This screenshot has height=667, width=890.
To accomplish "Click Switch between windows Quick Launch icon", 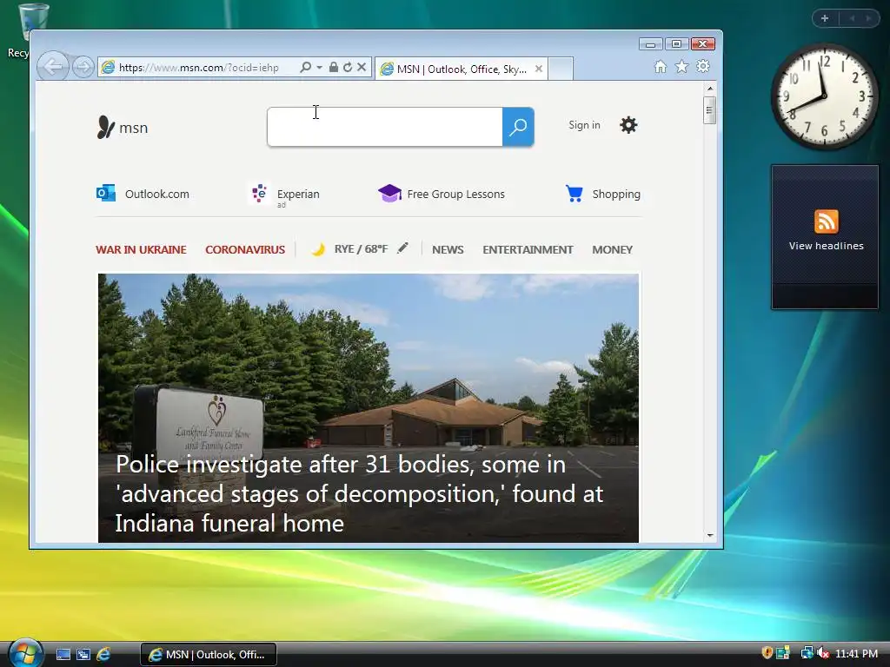I will (x=83, y=655).
